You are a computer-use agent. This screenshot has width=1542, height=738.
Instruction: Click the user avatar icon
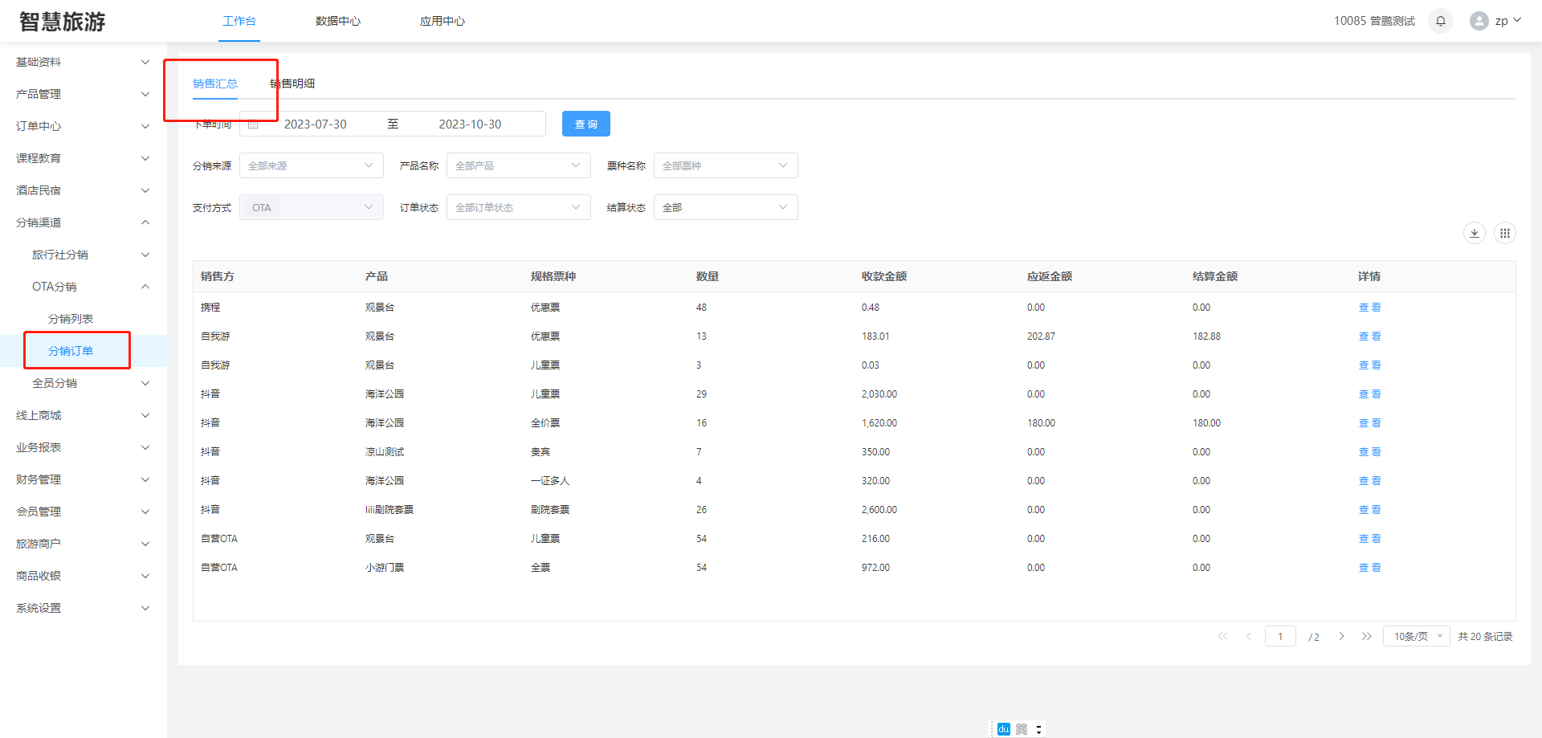tap(1479, 21)
